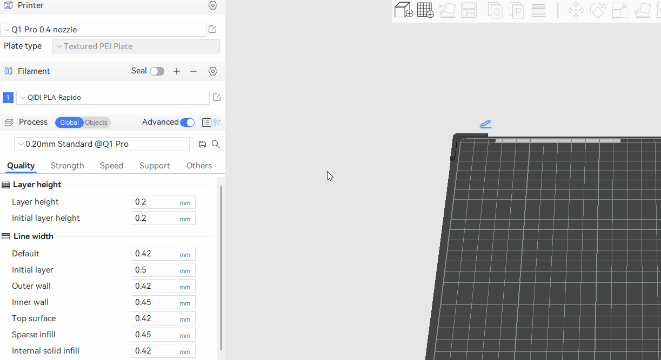Screen dimensions: 661x360
Task: Open the Support tab
Action: (x=155, y=166)
